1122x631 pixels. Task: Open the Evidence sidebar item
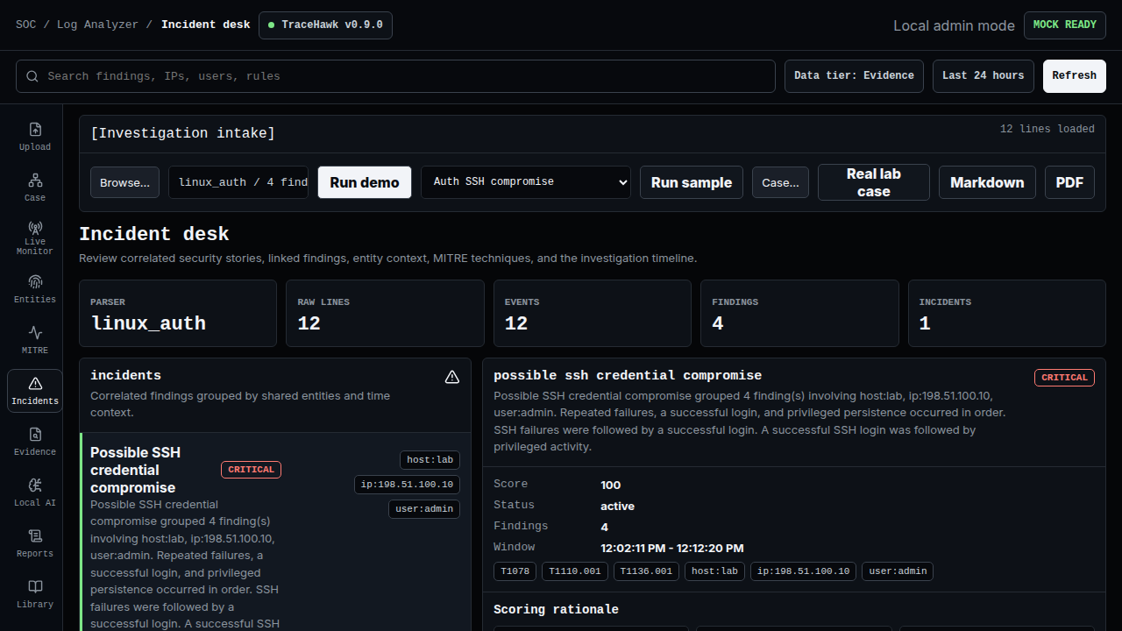point(35,441)
